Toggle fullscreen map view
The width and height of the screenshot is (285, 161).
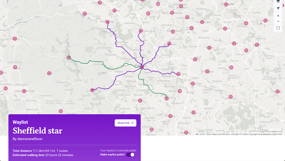coord(278,28)
